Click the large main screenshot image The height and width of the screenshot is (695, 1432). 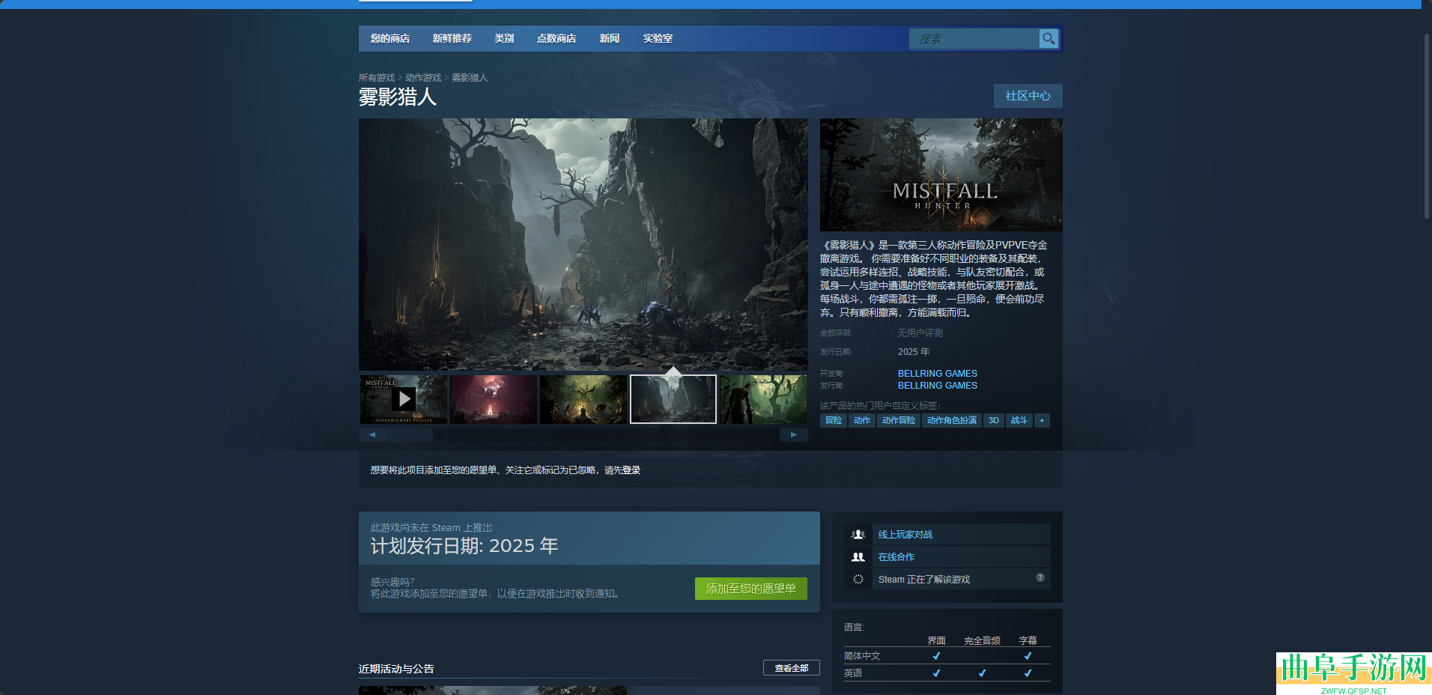click(x=583, y=244)
